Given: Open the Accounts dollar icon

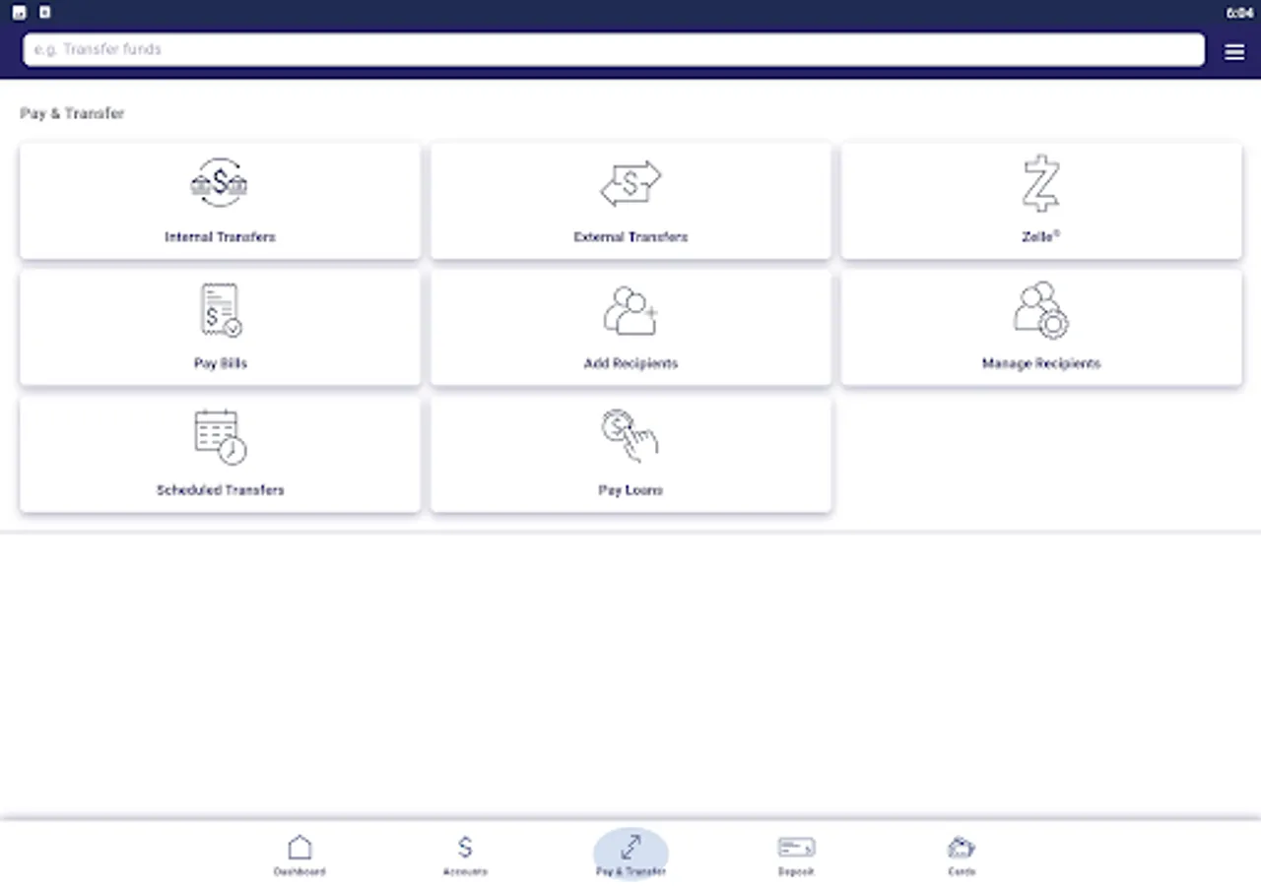Looking at the screenshot, I should (465, 847).
